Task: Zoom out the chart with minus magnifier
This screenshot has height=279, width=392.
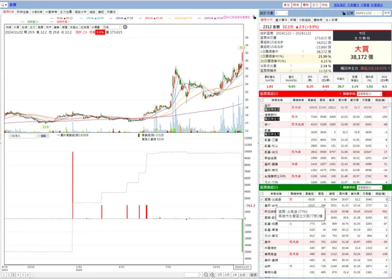Action: 206,275
